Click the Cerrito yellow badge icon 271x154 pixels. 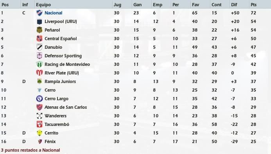point(39,133)
